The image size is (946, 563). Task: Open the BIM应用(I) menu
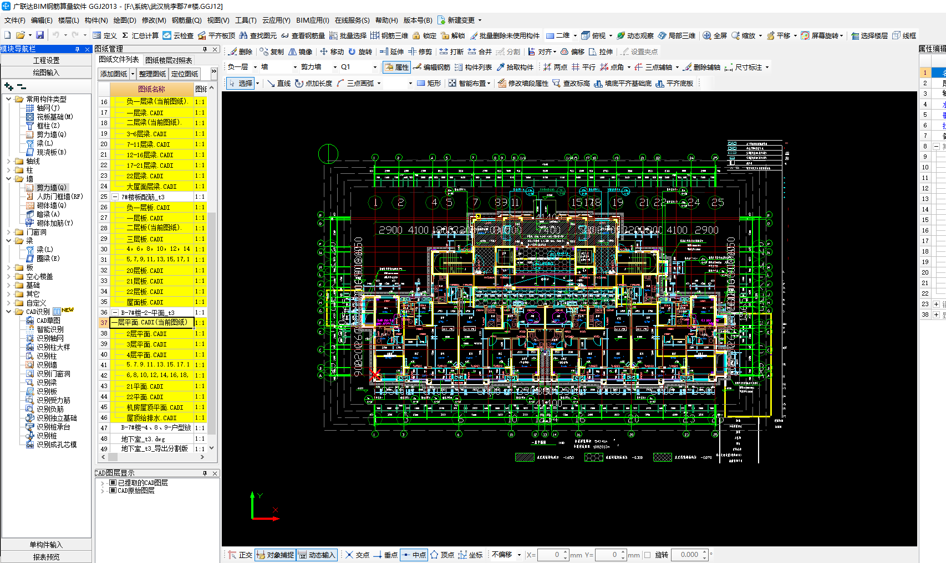313,20
